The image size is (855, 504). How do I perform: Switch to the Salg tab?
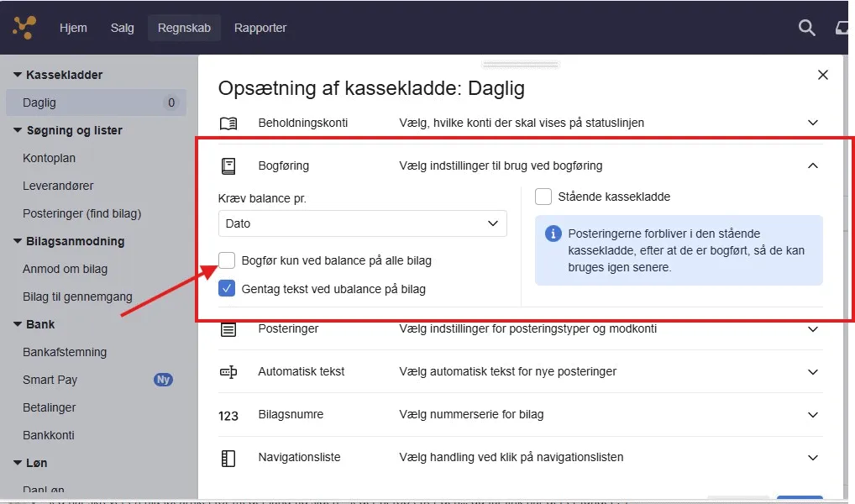[x=122, y=27]
